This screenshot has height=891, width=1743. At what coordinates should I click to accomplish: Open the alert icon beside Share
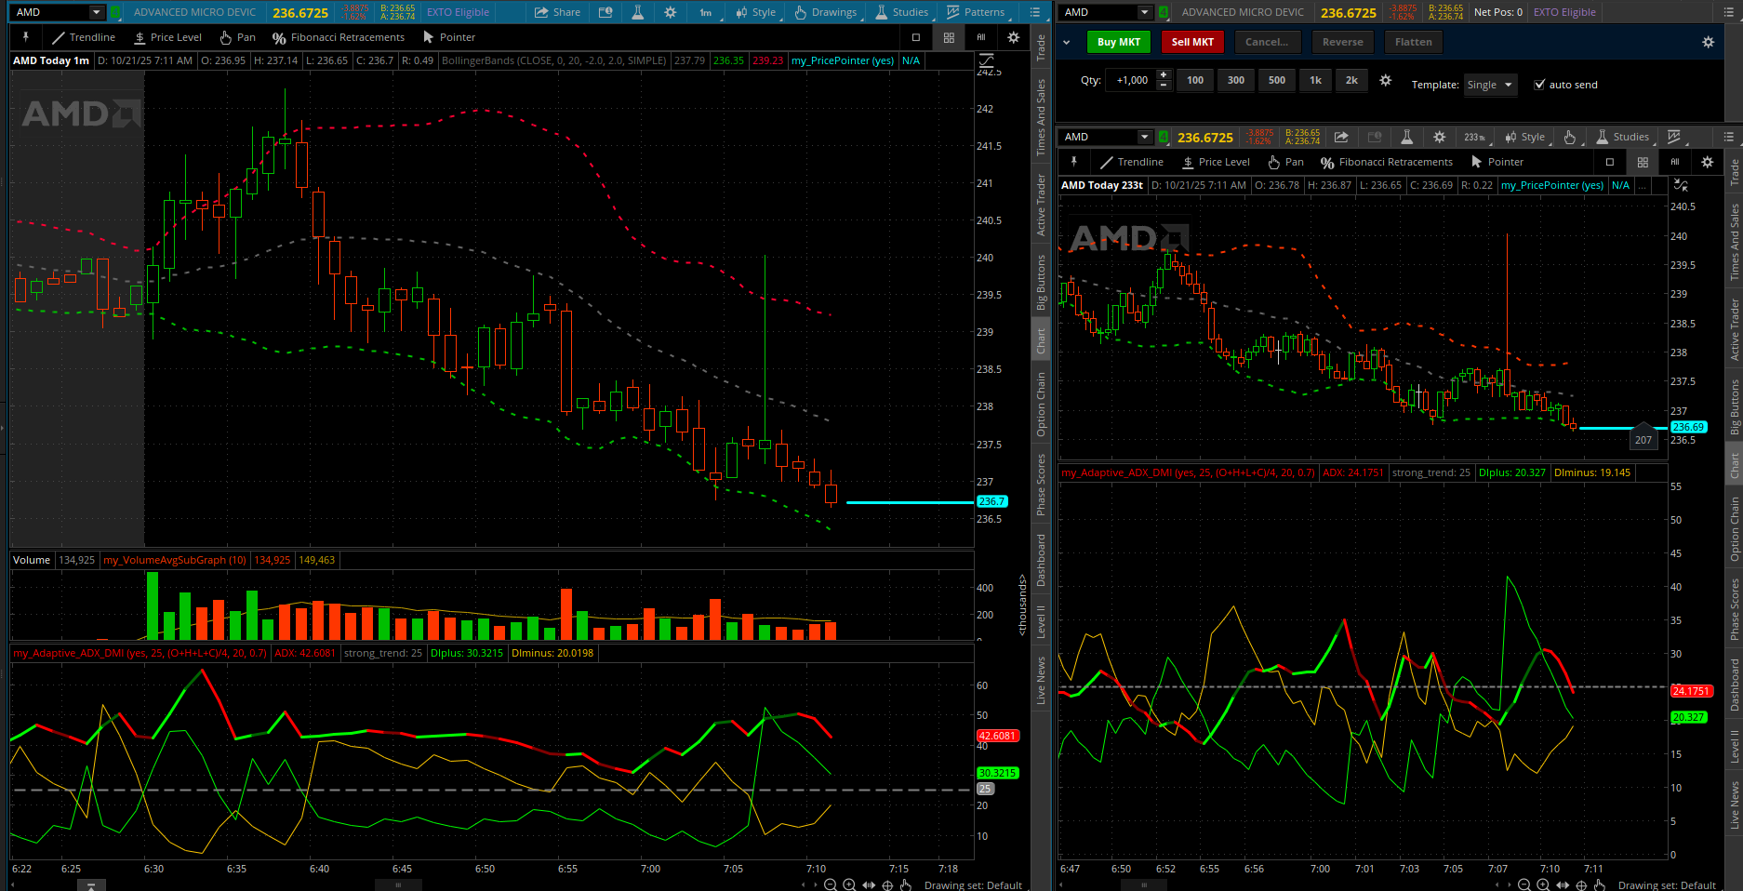click(605, 12)
